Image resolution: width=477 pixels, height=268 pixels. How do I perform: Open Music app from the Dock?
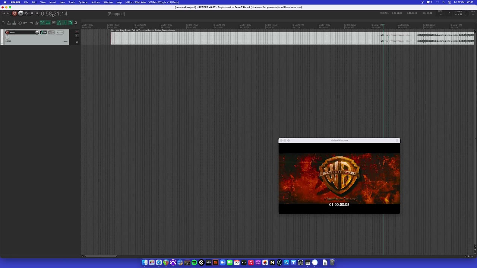[x=251, y=262]
